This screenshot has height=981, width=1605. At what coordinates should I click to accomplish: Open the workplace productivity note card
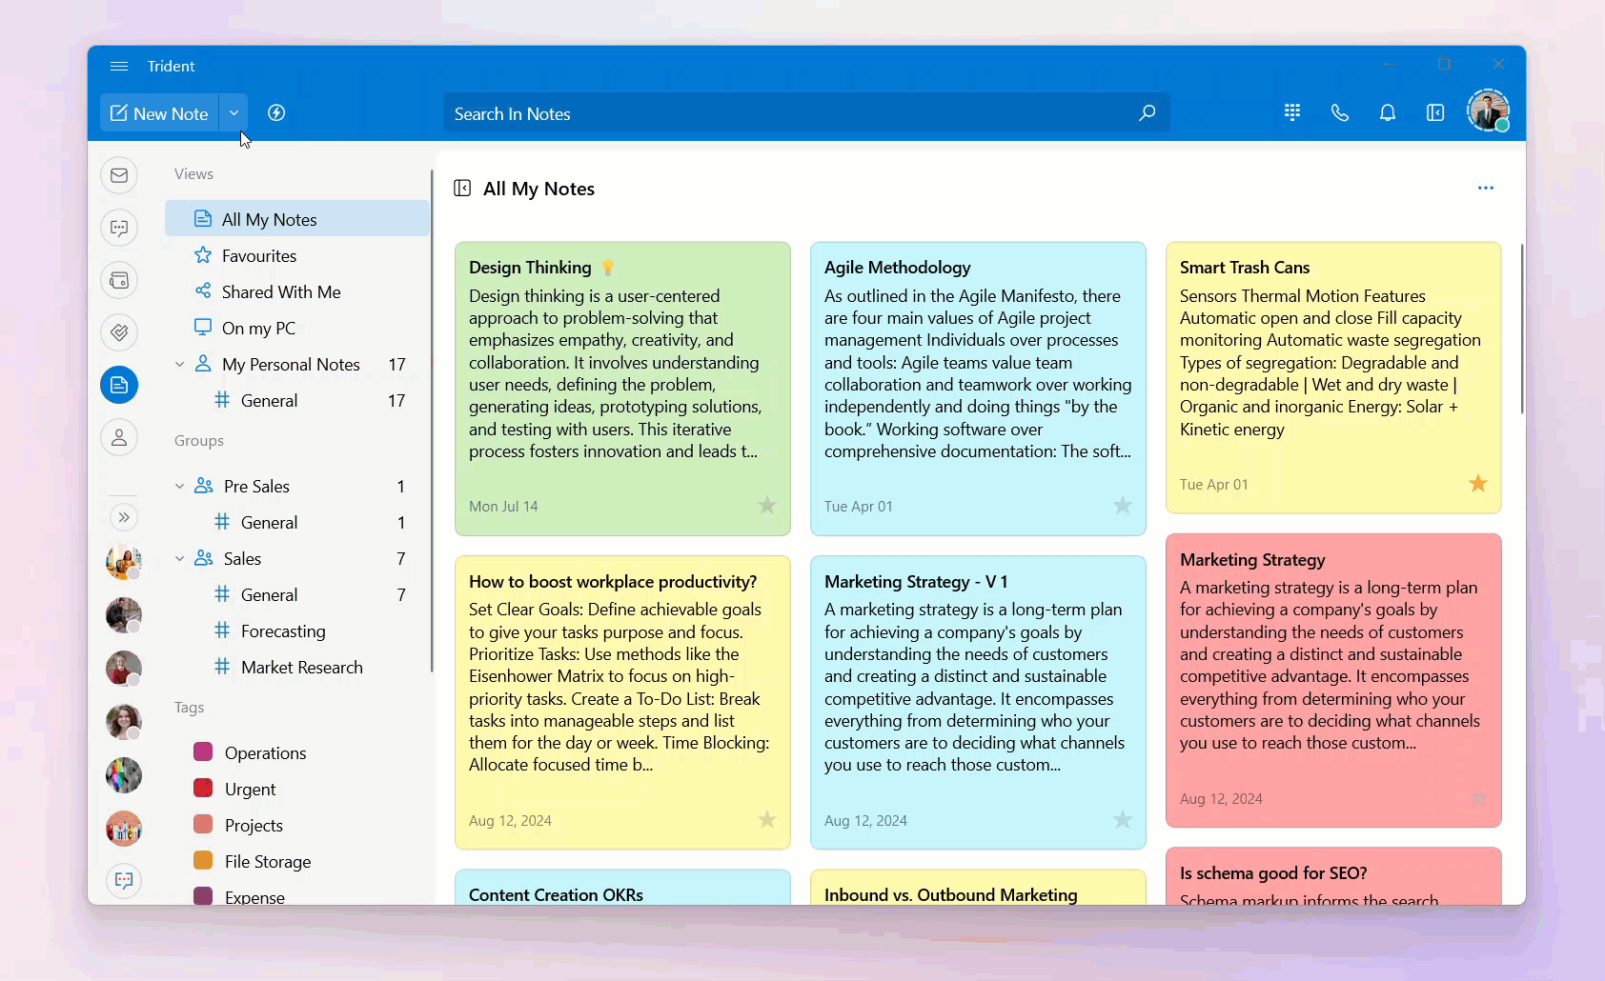click(x=622, y=702)
